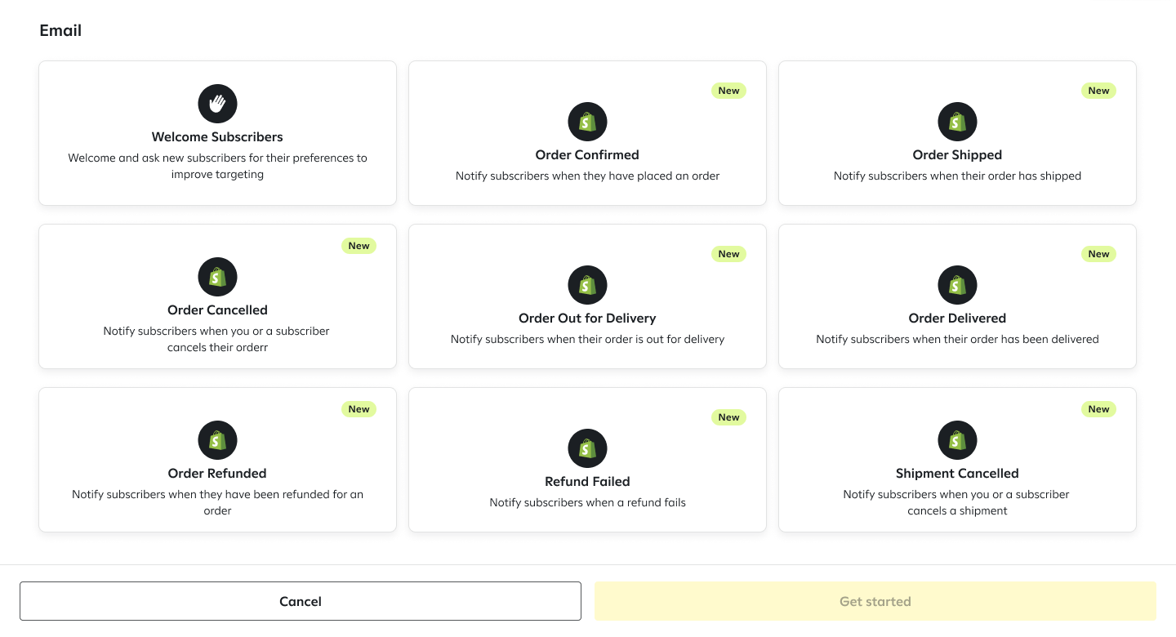Viewport: 1176px width, 637px height.
Task: Click the Shopify icon above Refund Failed
Action: pyautogui.click(x=587, y=448)
